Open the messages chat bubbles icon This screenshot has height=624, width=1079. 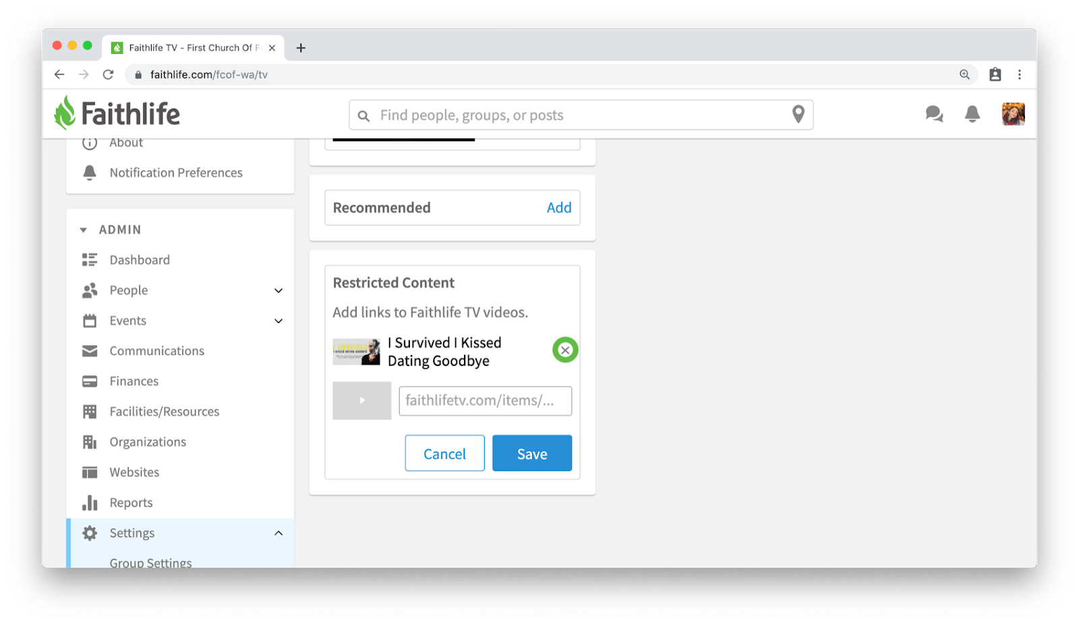[934, 115]
